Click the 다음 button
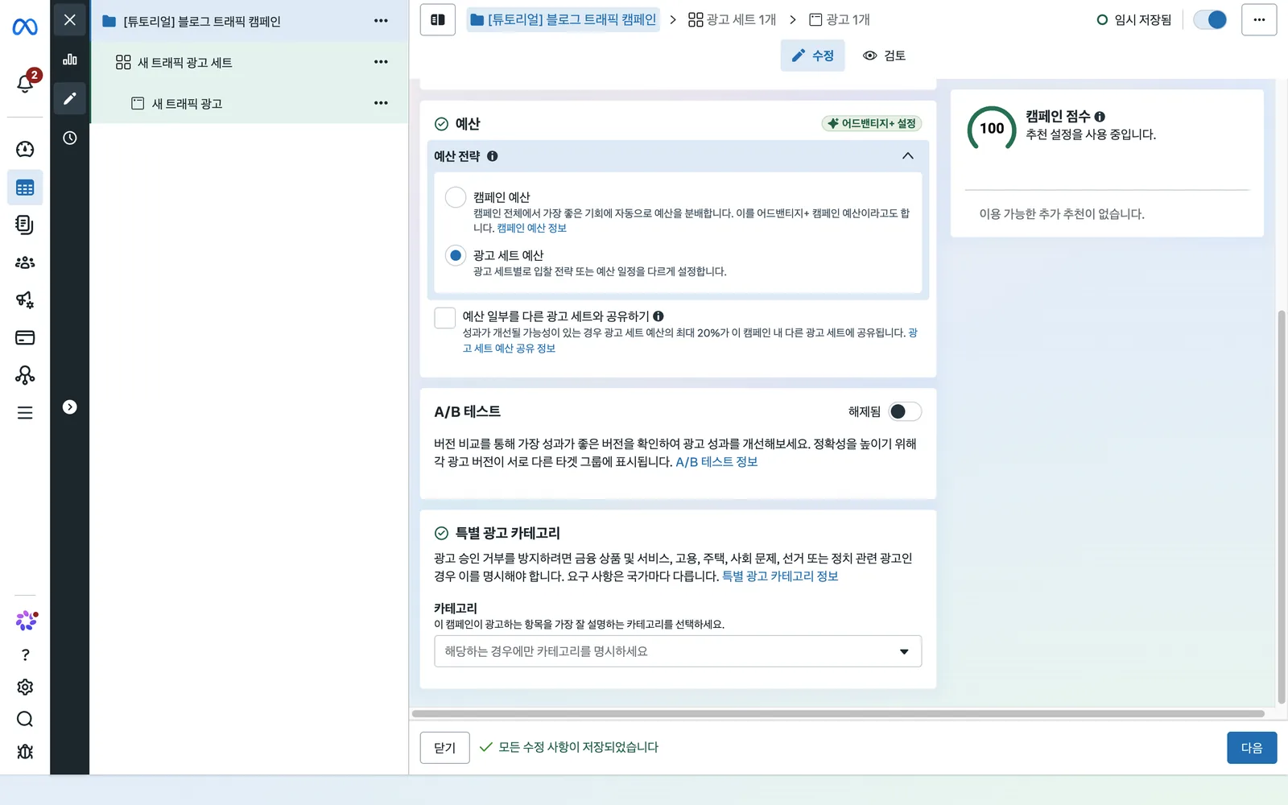The height and width of the screenshot is (805, 1288). point(1252,748)
